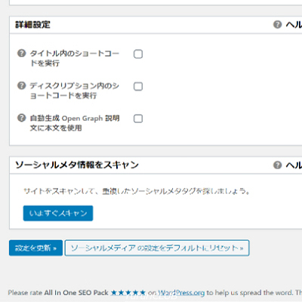Click ソーシャルメディアの設定をデフォルトにリセット button
The image size is (302, 302).
[157, 248]
